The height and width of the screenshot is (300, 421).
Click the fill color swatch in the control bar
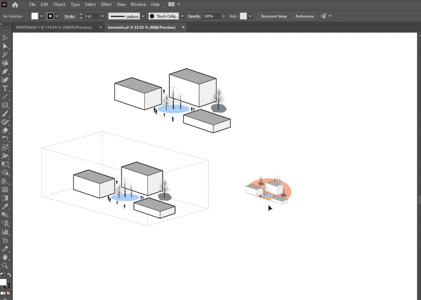point(35,16)
